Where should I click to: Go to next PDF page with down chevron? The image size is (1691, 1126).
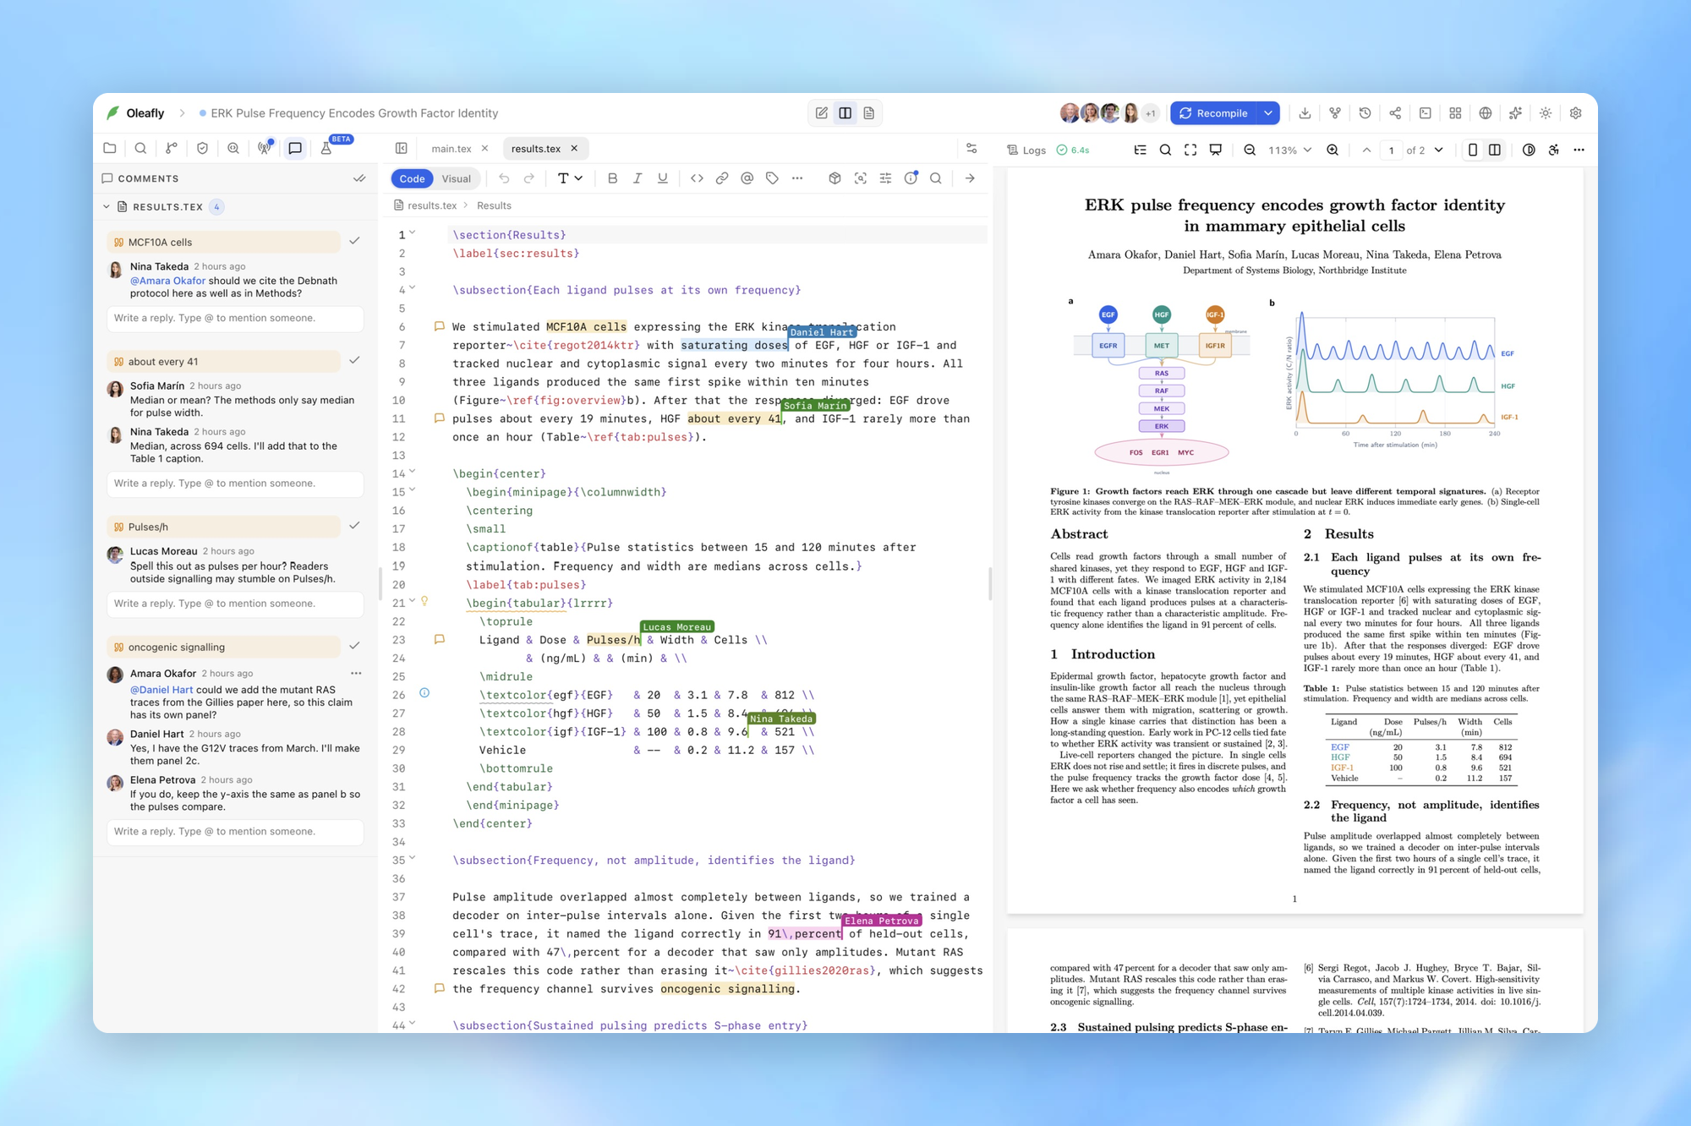(1439, 150)
